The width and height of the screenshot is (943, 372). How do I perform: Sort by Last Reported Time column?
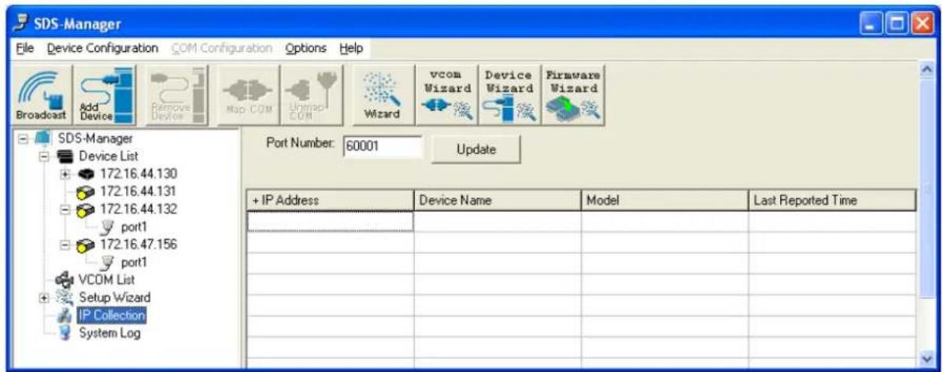(832, 201)
